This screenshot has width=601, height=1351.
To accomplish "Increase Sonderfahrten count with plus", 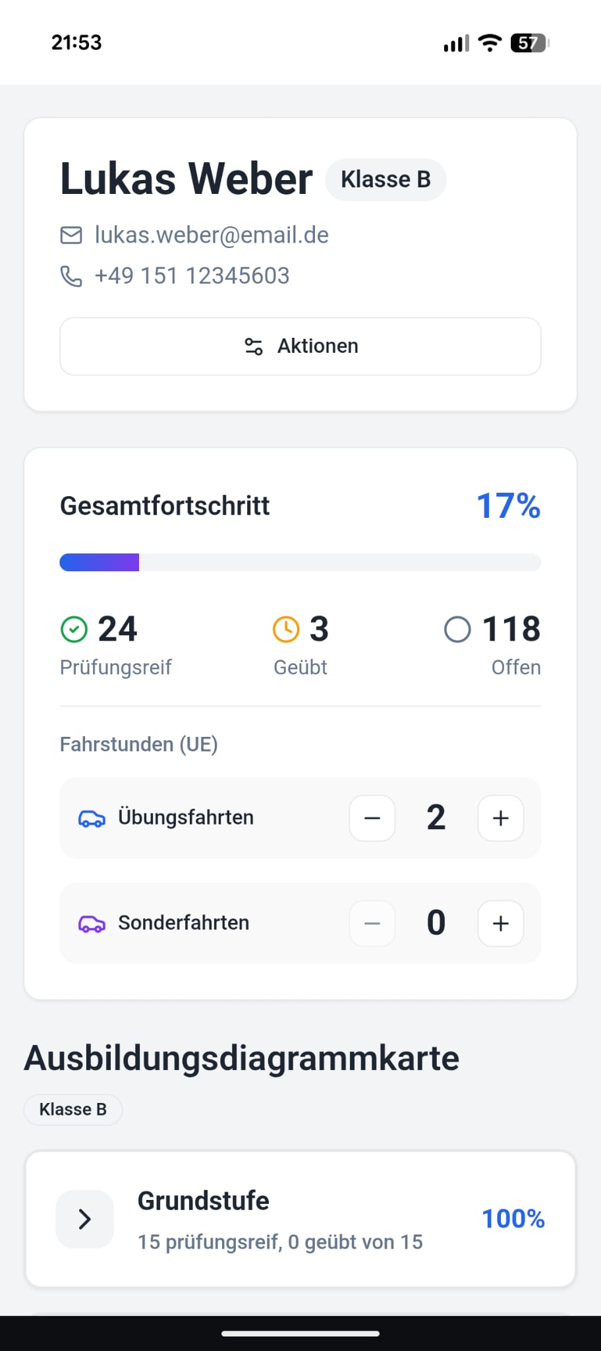I will tap(501, 924).
